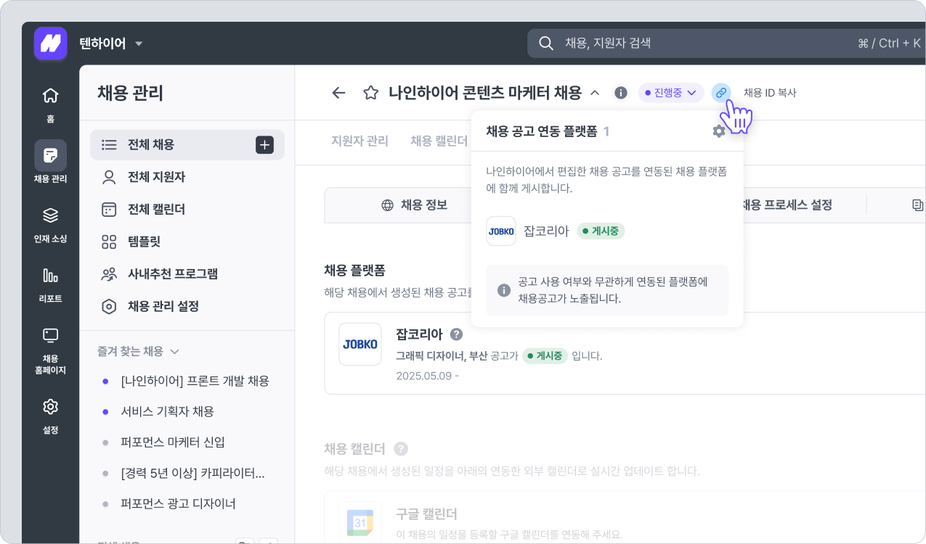Open 인재 소싱 in the left rail
Viewport: 926px width, 544px height.
point(50,224)
